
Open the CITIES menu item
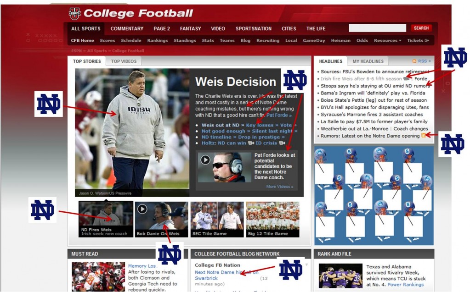pos(289,29)
